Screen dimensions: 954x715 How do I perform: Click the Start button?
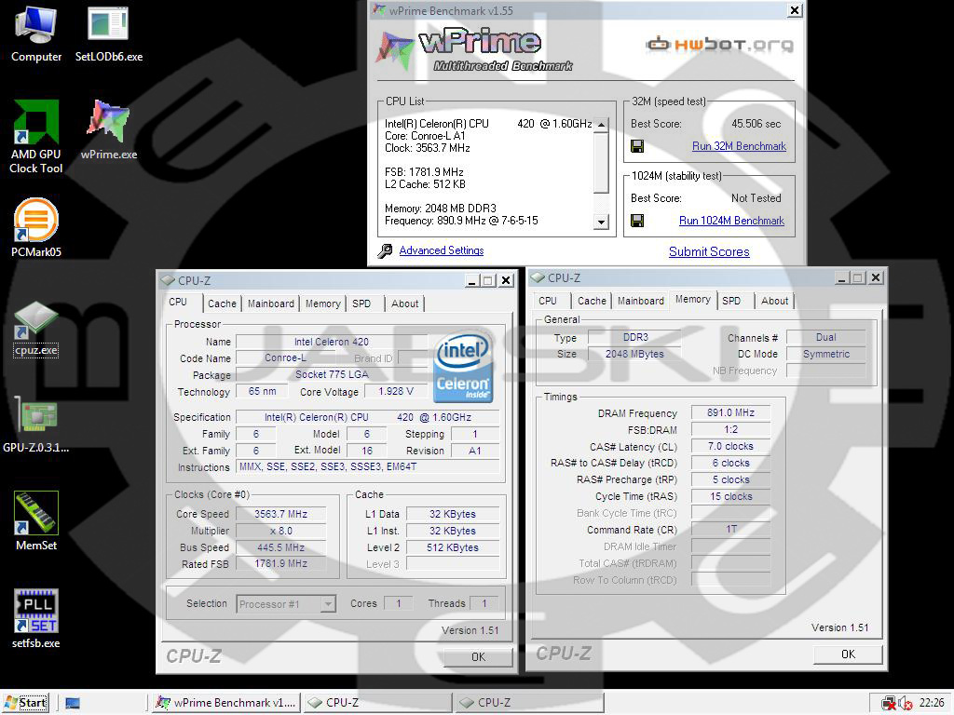[25, 703]
